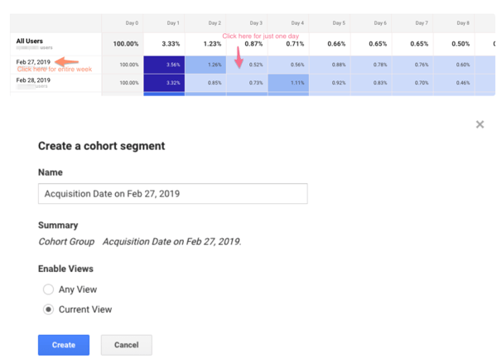Click the 0.76% Day 7 cell
Screen dimensions: 497x359
(x=413, y=65)
